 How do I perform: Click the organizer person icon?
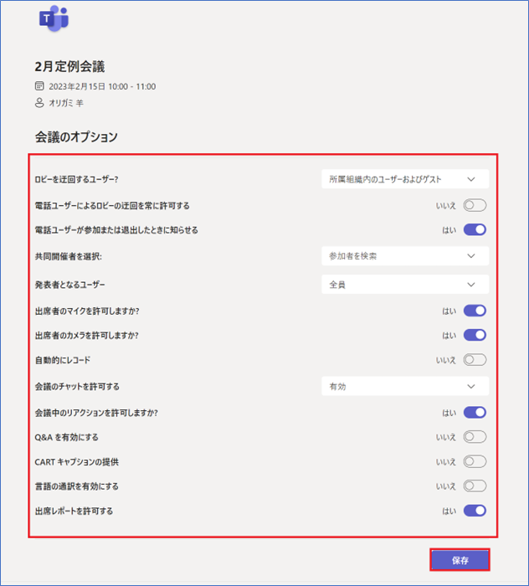click(x=39, y=103)
